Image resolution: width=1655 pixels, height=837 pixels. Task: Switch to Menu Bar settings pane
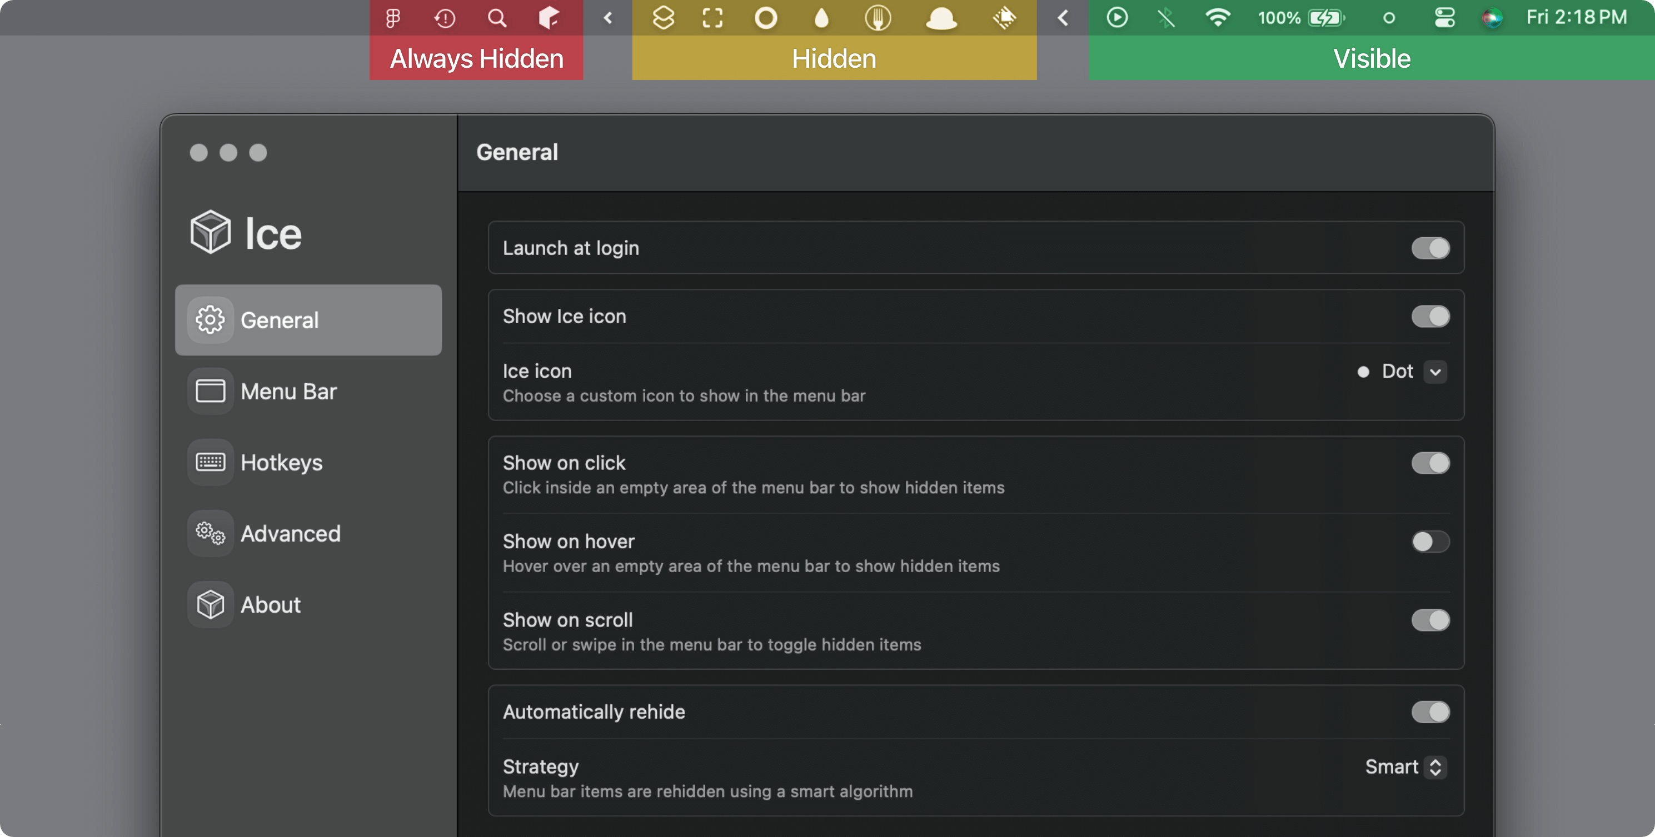coord(288,392)
